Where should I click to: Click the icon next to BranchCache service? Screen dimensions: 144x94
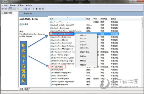[x=51, y=70]
